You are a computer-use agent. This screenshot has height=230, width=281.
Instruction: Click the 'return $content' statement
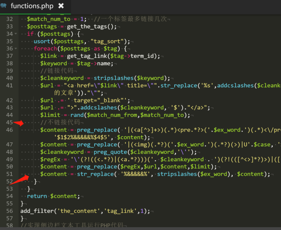pos(51,196)
